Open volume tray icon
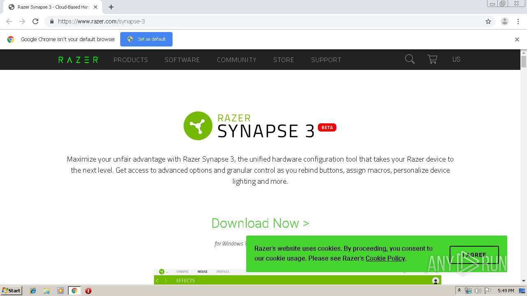 [x=478, y=291]
